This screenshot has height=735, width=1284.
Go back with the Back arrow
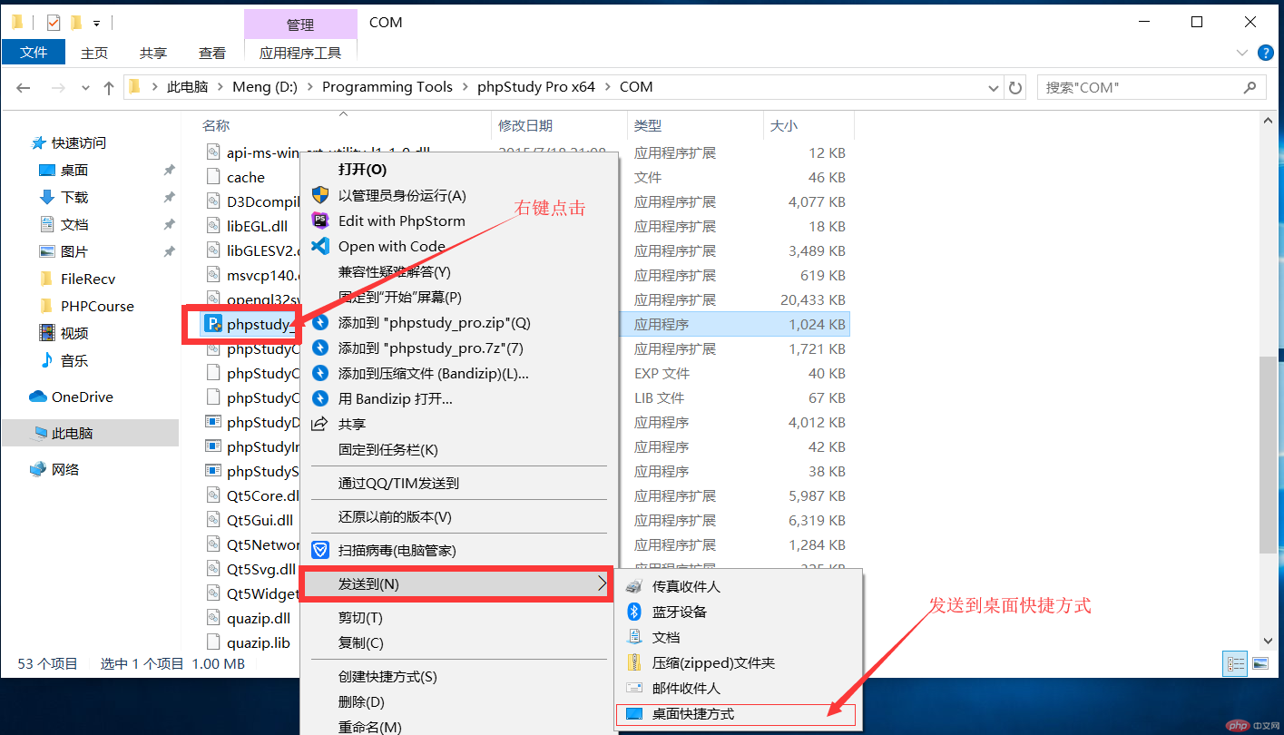24,87
